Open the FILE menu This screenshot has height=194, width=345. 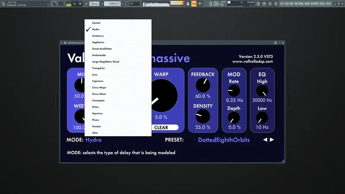[282, 4]
